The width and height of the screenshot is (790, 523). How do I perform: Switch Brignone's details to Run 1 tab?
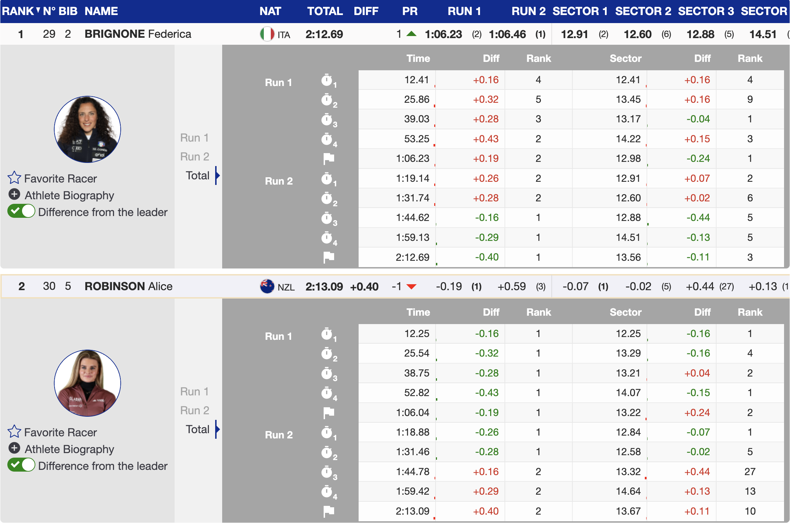pos(195,138)
